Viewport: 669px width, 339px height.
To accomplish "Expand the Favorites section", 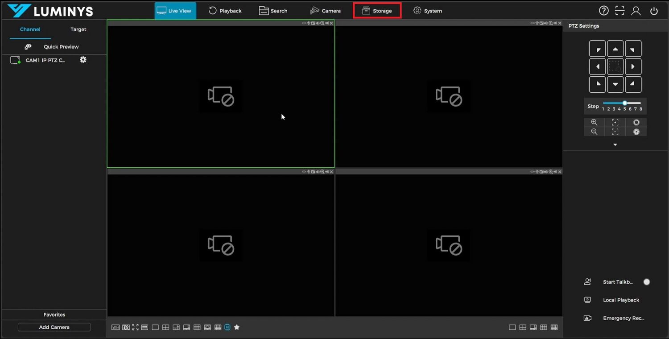I will [x=54, y=314].
